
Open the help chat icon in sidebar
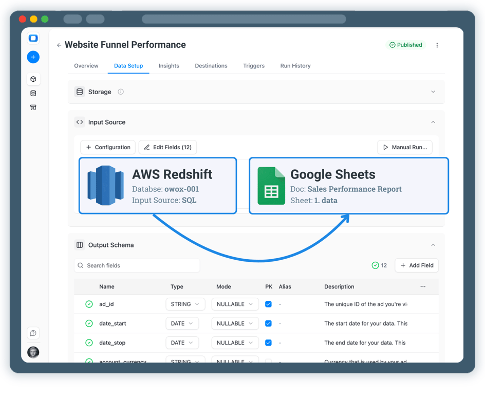(x=33, y=333)
